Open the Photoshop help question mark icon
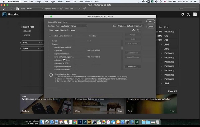 tap(189, 14)
